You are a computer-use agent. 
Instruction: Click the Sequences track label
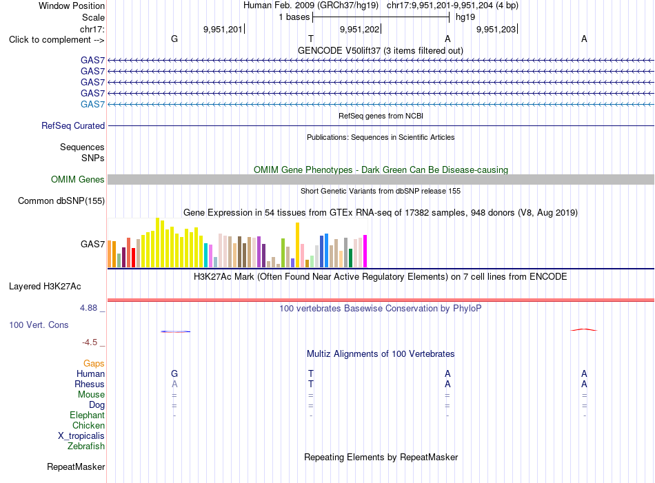point(82,147)
